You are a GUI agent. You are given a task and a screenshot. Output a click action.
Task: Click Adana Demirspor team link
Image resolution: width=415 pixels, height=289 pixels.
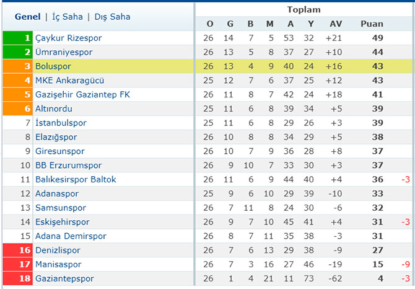[71, 236]
